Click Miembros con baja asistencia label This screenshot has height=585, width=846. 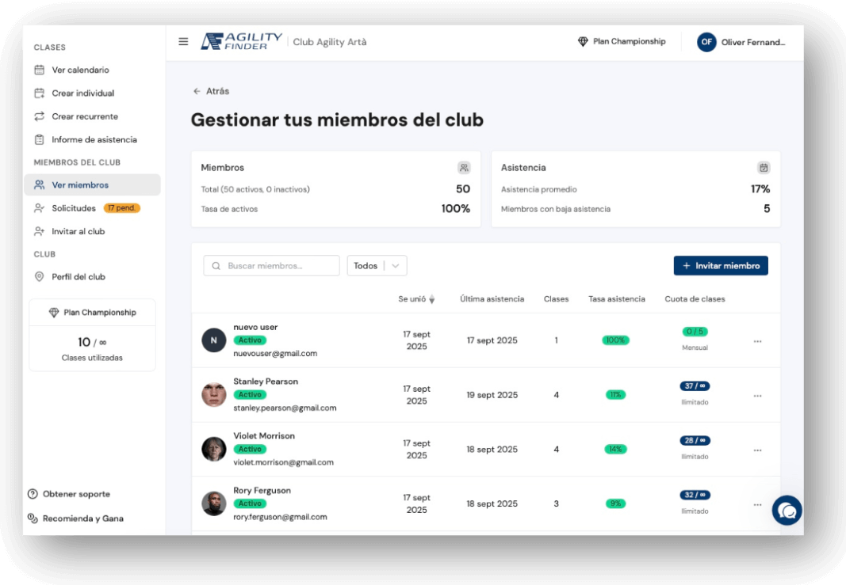point(556,209)
